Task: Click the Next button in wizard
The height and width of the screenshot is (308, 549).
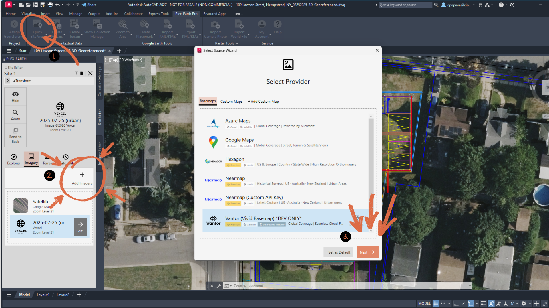Action: point(368,252)
